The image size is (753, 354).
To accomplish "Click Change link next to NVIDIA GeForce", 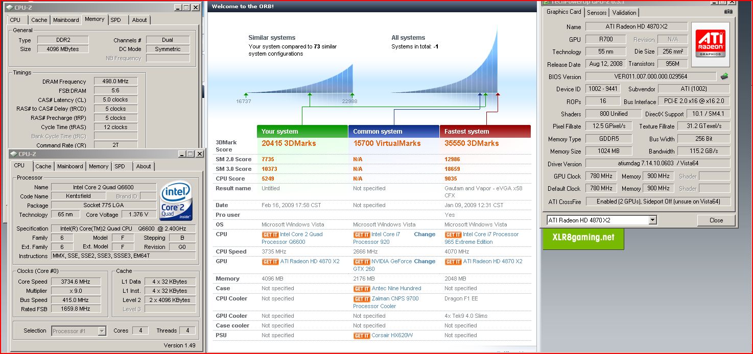I will (425, 262).
